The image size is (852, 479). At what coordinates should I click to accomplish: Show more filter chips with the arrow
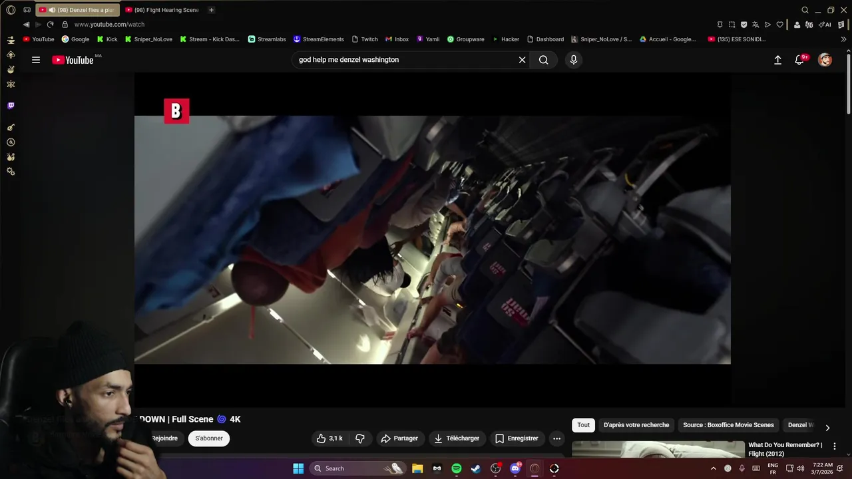point(827,428)
